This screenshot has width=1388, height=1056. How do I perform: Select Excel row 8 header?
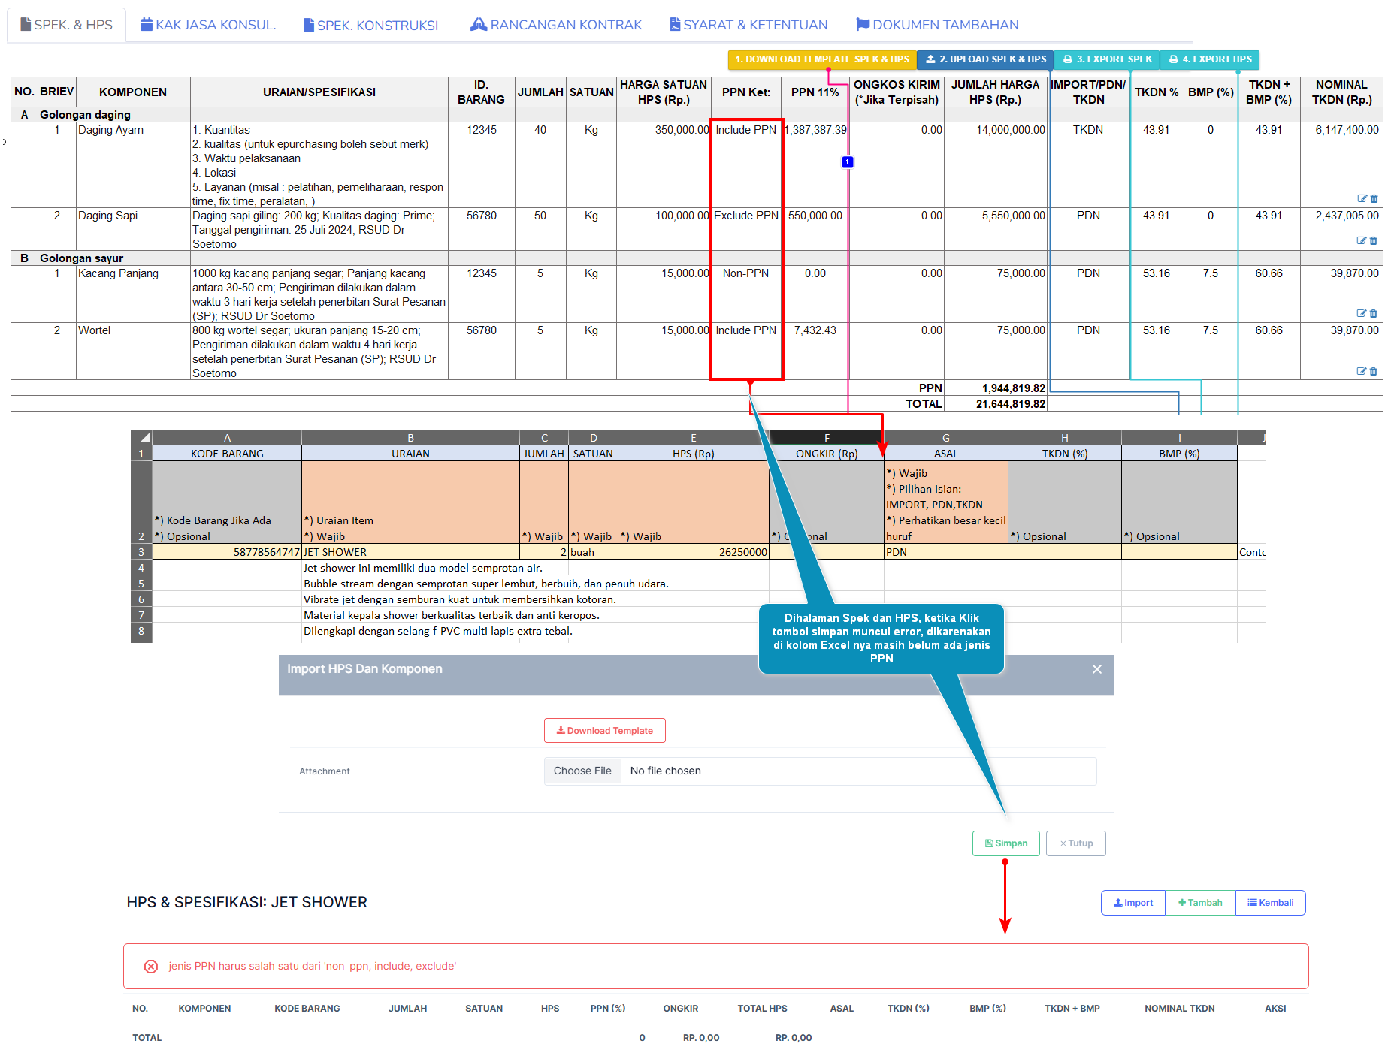click(141, 631)
